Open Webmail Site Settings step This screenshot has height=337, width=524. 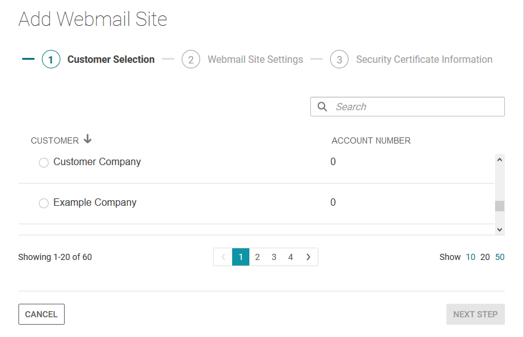pyautogui.click(x=255, y=60)
